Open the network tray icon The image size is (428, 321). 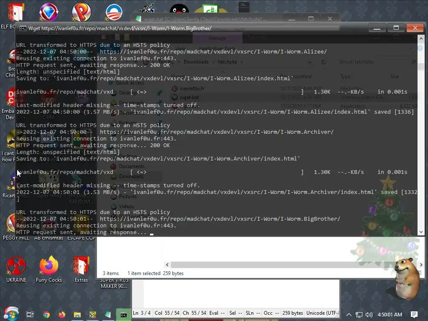(359, 315)
